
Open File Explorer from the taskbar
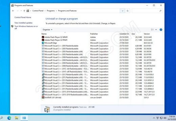[17, 118]
